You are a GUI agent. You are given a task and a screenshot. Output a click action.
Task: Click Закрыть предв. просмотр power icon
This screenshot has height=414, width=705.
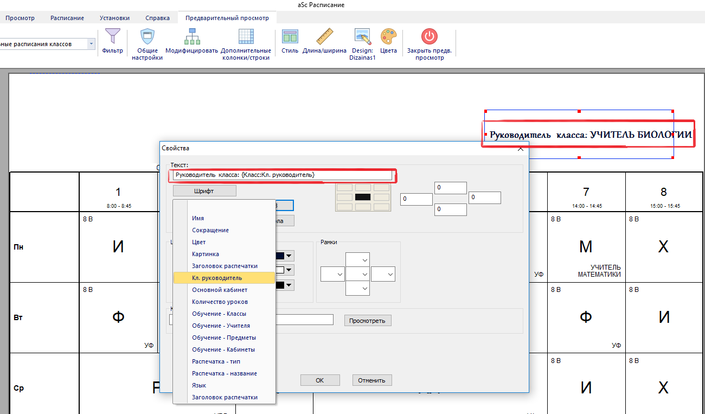pos(430,37)
